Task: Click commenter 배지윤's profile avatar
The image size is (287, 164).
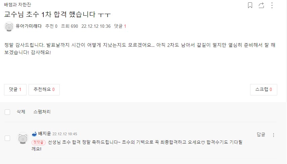Action: 23,138
